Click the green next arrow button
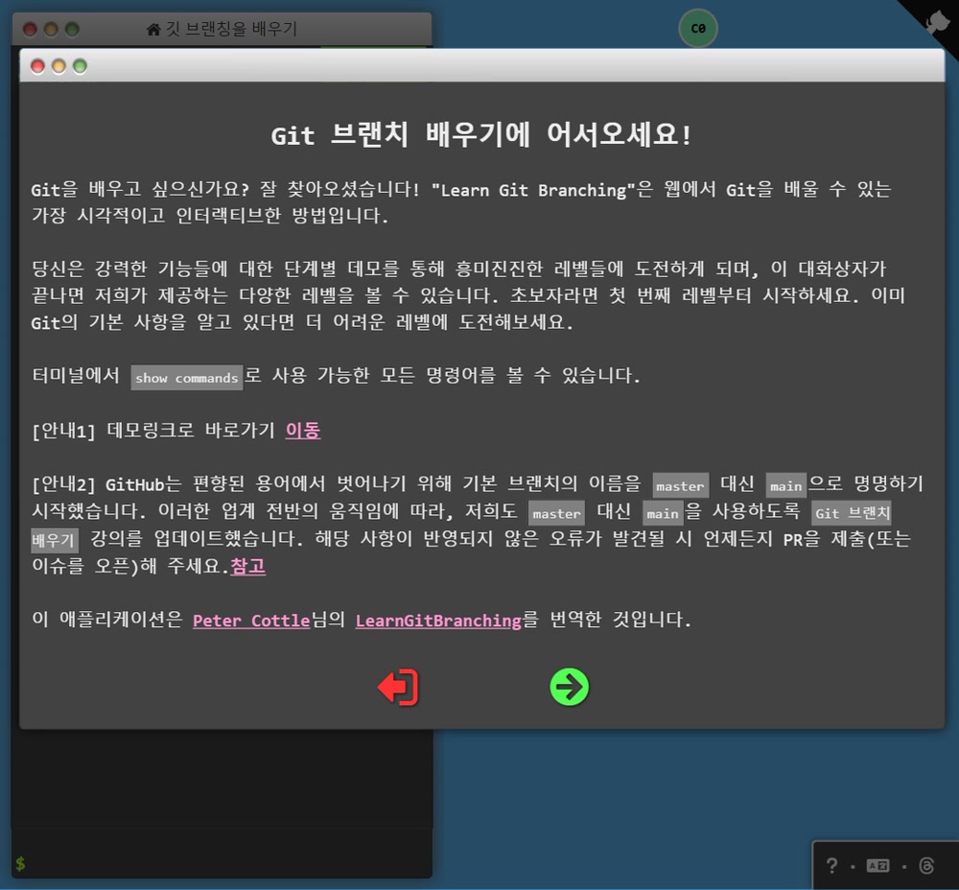 [569, 687]
